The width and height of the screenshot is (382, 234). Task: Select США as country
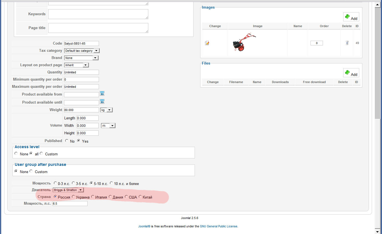point(126,197)
